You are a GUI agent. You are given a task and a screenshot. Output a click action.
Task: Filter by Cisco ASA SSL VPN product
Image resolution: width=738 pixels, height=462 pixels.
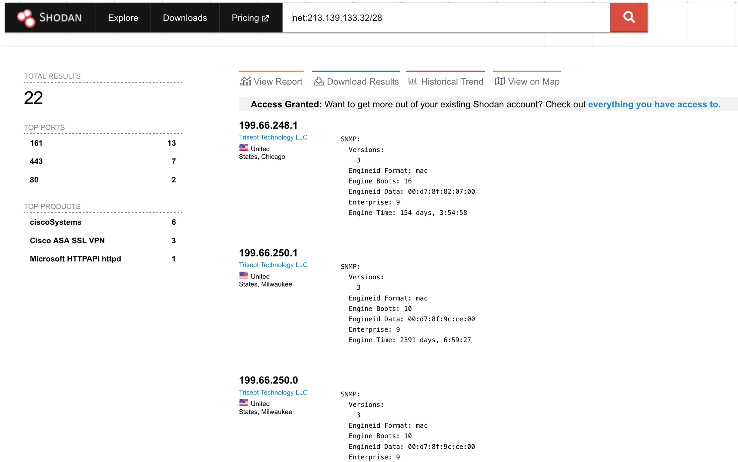pos(67,241)
